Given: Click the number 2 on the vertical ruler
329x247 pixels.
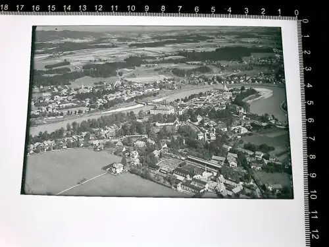Looking at the screenshot, I should [307, 53].
